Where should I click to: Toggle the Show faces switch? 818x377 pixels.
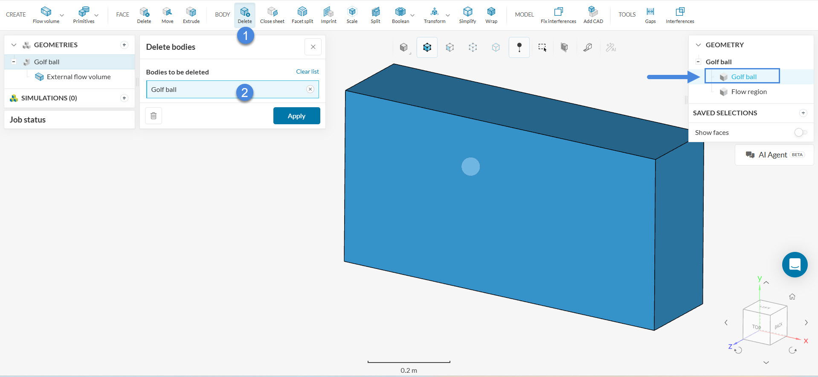(x=801, y=133)
